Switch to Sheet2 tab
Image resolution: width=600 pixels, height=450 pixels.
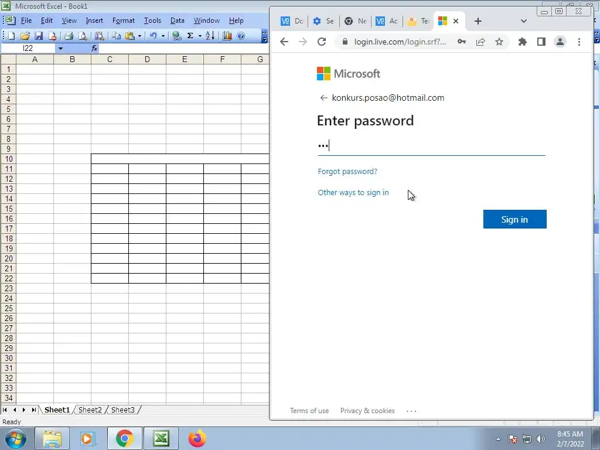coord(90,410)
